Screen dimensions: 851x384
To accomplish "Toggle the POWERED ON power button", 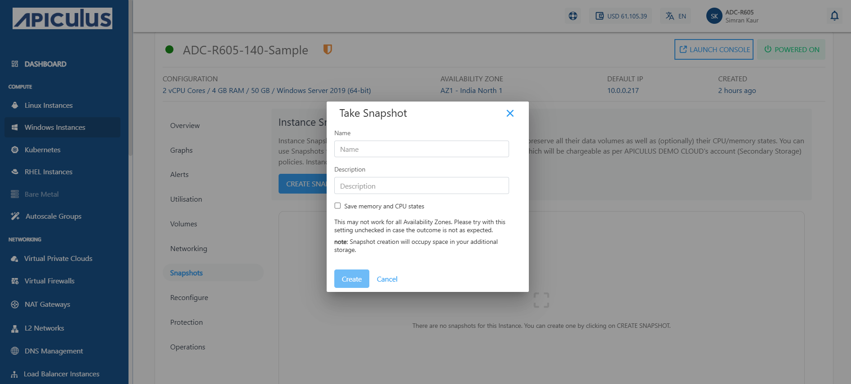I will 791,49.
